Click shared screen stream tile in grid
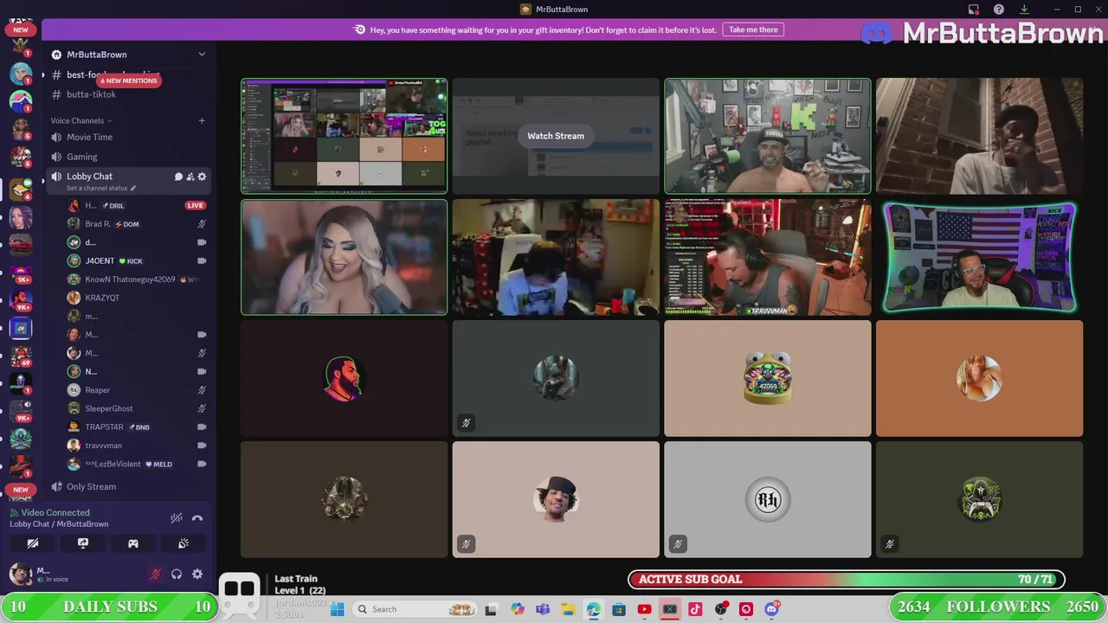Screen dimensions: 1108x623 point(345,136)
